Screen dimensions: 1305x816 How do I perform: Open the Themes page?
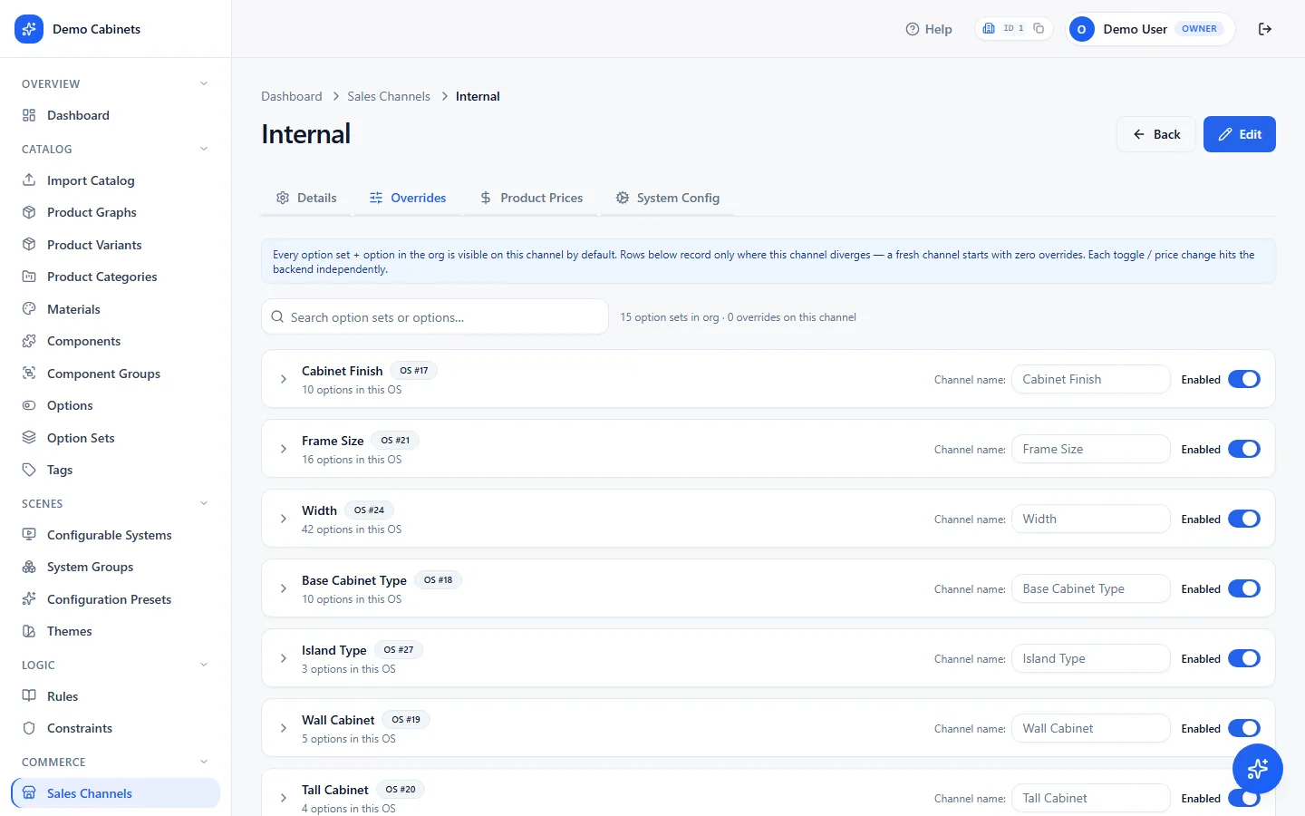pyautogui.click(x=116, y=631)
